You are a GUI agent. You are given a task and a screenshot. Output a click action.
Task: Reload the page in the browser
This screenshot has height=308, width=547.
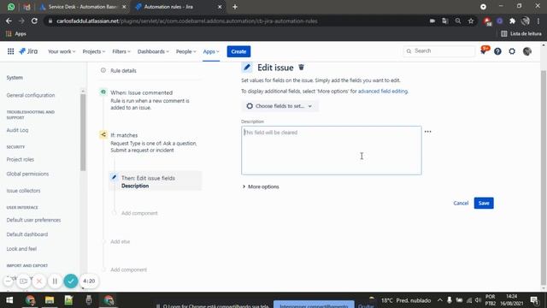pos(34,21)
